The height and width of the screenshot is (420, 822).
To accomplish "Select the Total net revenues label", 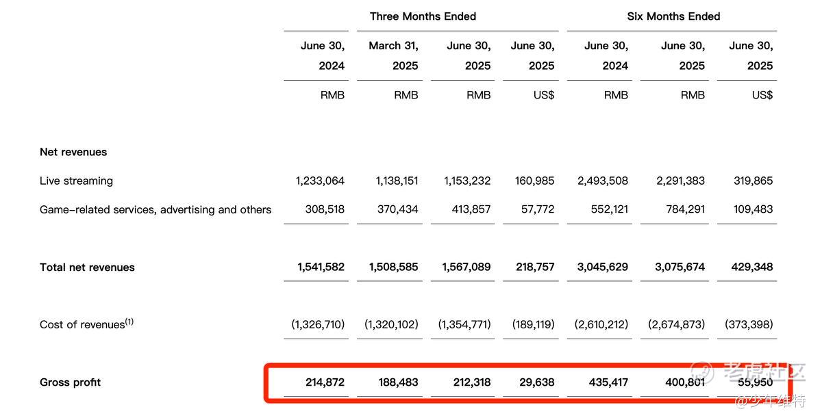I will pos(87,267).
